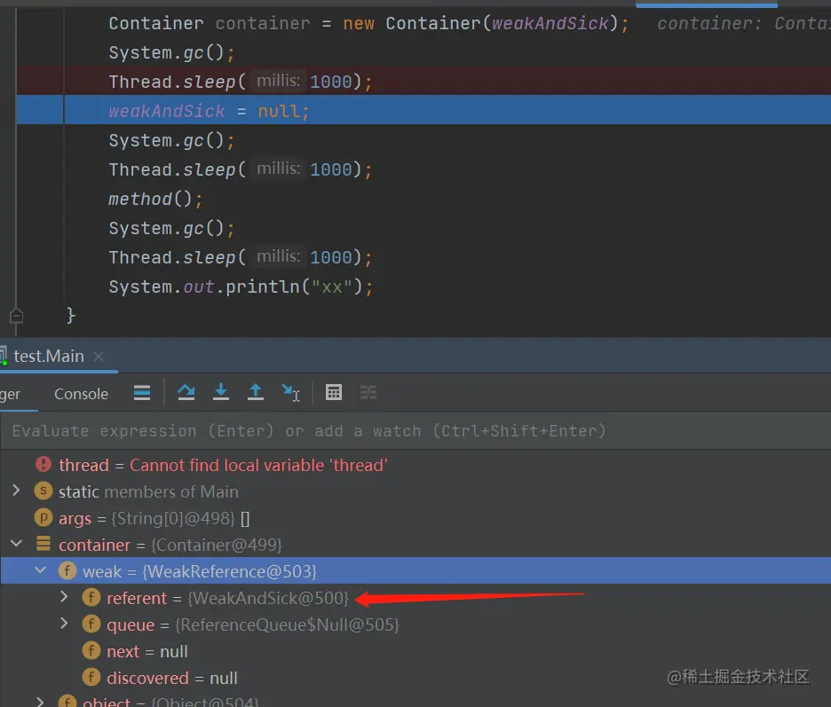Switch to the Console tab

(x=81, y=394)
